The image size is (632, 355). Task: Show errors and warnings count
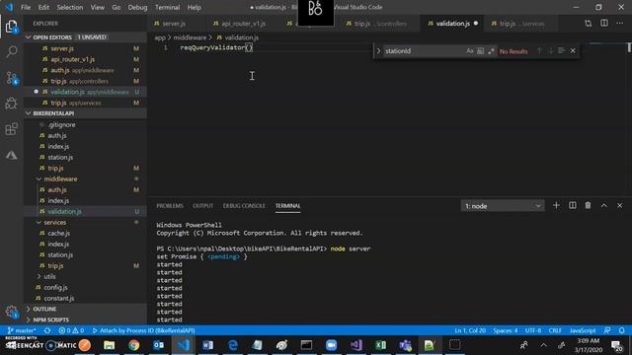tap(71, 330)
